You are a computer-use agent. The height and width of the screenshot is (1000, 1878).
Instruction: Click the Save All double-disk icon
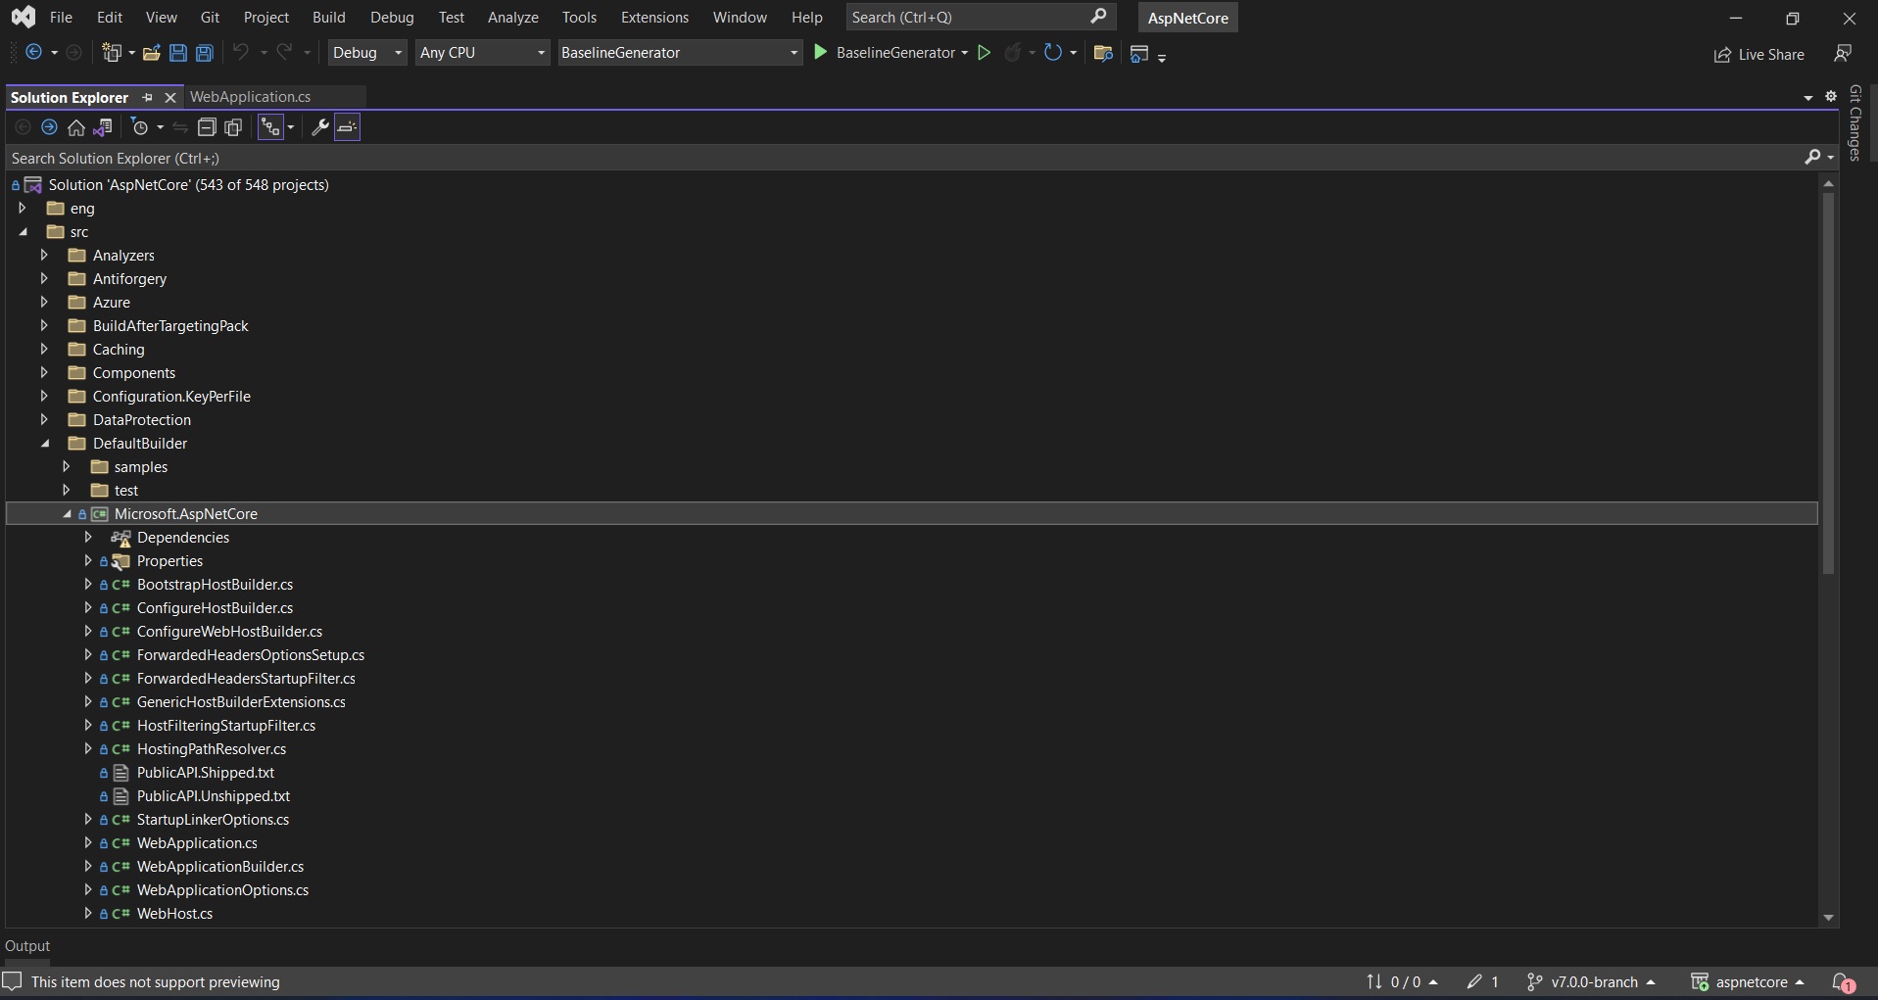pyautogui.click(x=205, y=53)
